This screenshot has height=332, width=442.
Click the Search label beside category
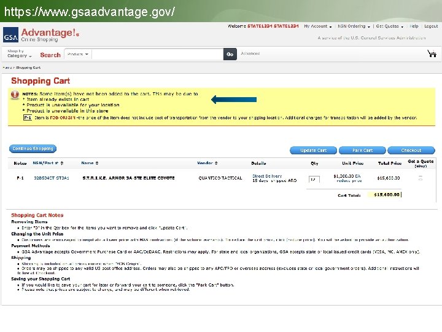point(50,55)
